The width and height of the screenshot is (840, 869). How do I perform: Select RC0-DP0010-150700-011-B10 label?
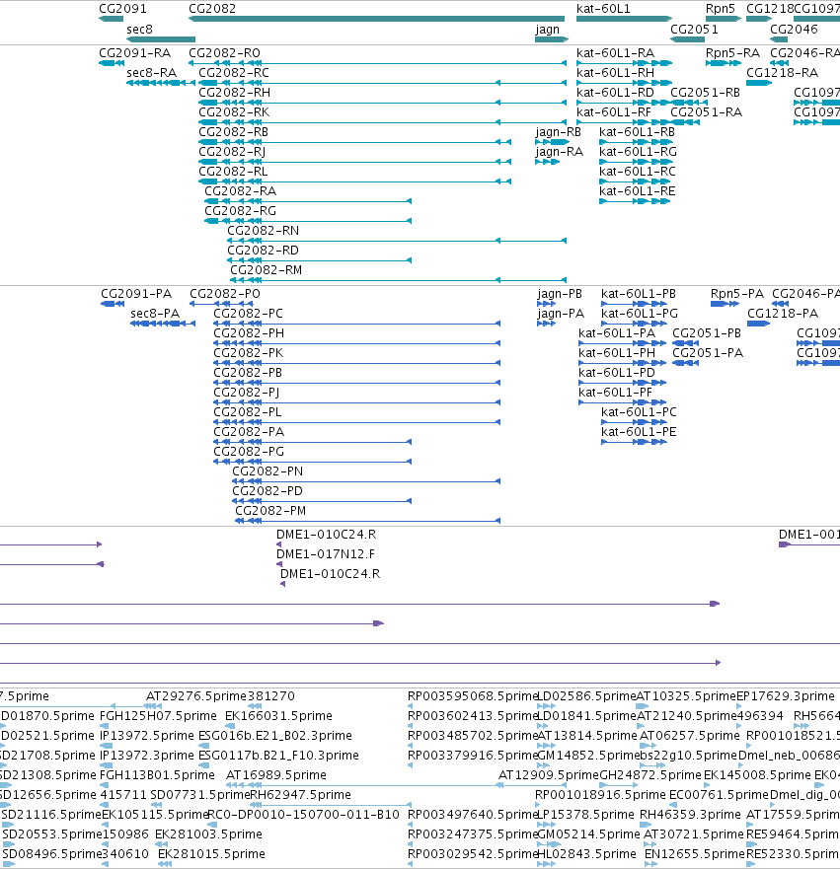303,815
